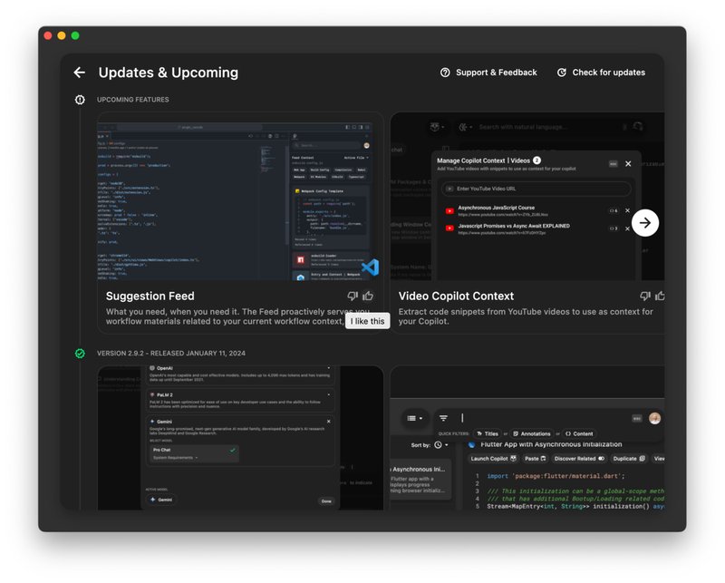Screen dimensions: 725x583
Task: Thumbs-down the Video Copilot Context feature
Action: 644,296
